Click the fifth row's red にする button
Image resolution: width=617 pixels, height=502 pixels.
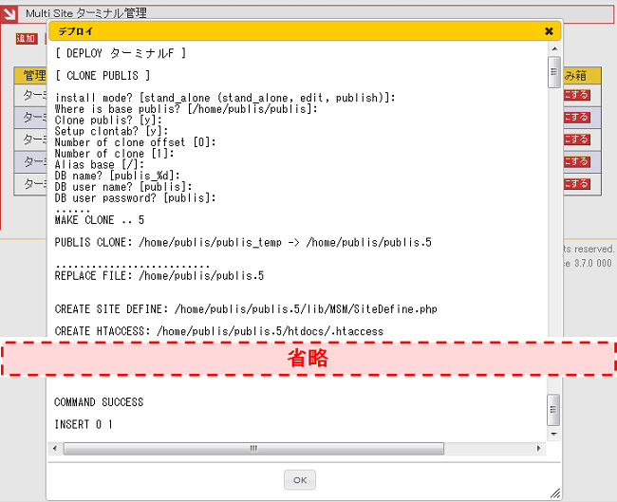[576, 183]
